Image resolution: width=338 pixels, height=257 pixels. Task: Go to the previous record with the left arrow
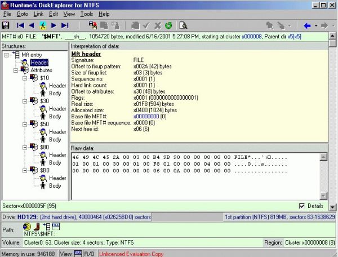32,25
